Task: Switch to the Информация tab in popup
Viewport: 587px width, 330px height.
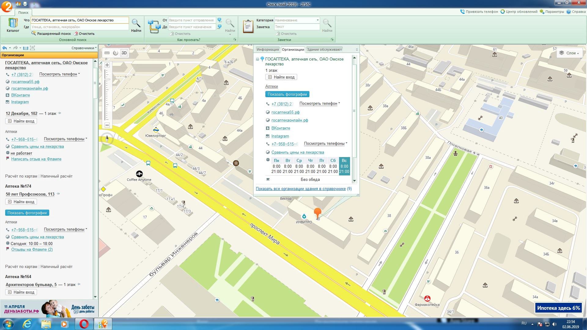Action: point(268,50)
